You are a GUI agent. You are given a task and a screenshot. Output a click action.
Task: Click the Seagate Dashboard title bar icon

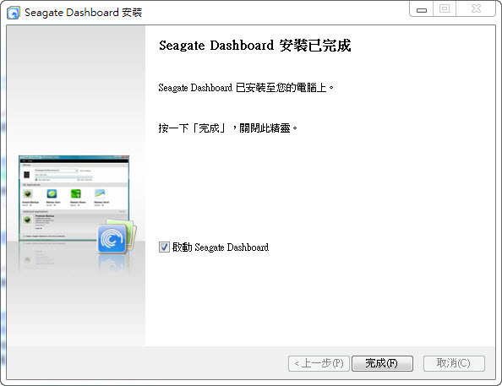click(x=14, y=13)
